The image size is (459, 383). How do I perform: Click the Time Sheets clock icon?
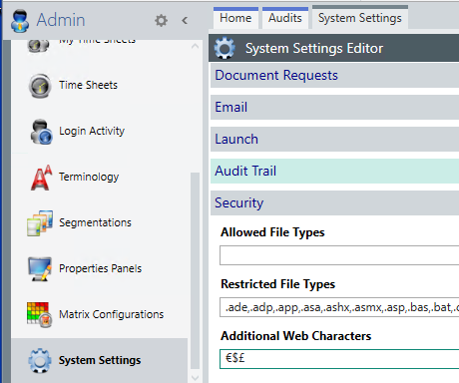[x=40, y=86]
